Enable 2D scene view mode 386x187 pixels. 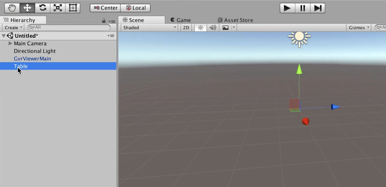click(x=186, y=27)
